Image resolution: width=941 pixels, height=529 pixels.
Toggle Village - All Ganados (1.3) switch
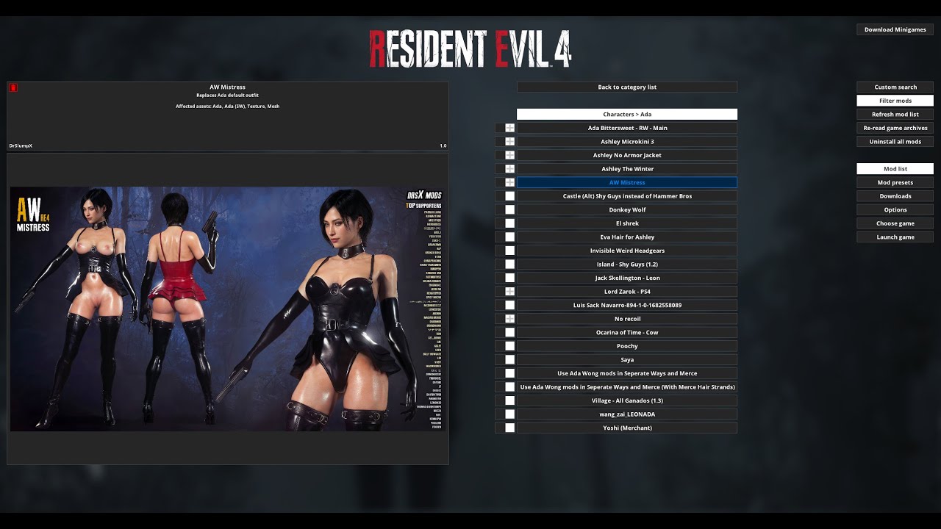click(509, 400)
